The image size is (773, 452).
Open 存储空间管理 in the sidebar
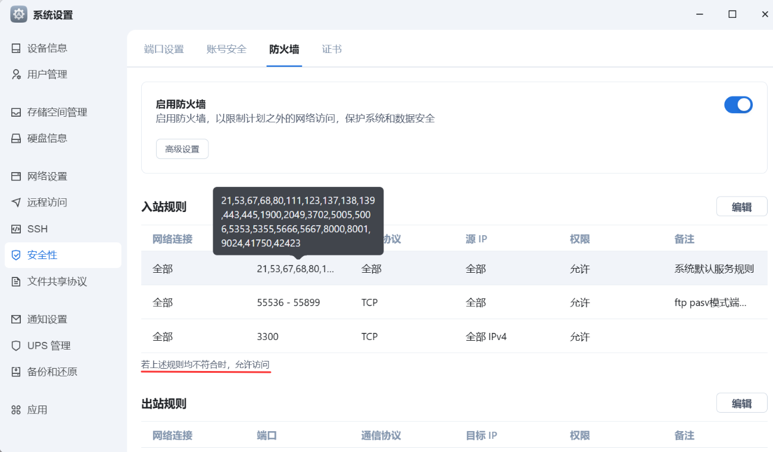click(63, 112)
